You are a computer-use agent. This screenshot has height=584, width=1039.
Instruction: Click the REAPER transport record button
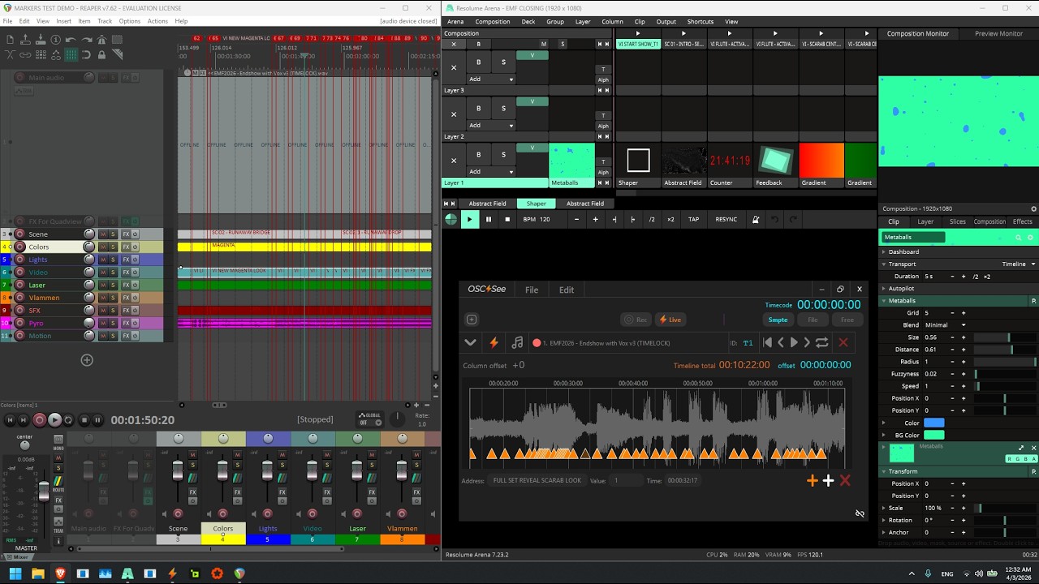coord(39,420)
